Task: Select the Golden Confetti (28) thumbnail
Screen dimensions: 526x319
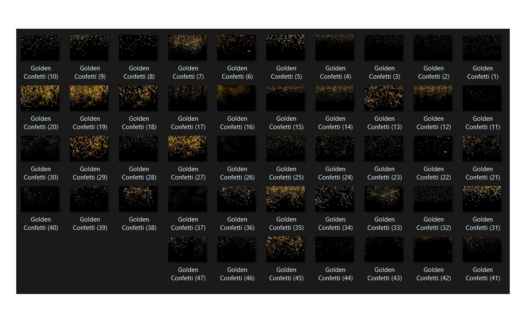Action: click(x=138, y=148)
